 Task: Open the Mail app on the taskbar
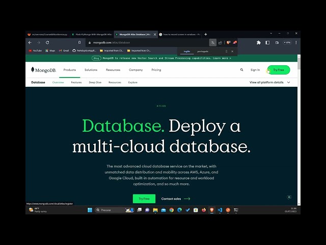click(x=164, y=210)
